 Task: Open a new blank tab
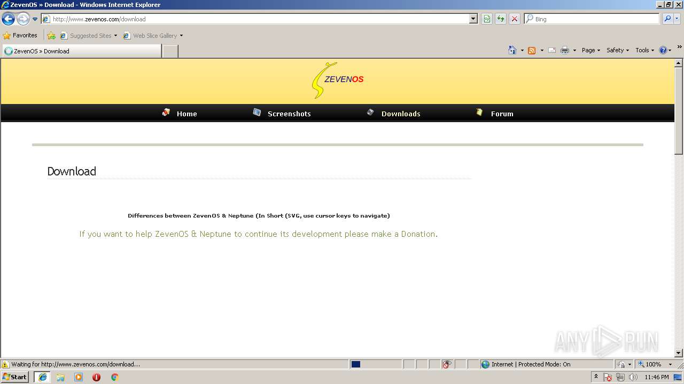170,51
